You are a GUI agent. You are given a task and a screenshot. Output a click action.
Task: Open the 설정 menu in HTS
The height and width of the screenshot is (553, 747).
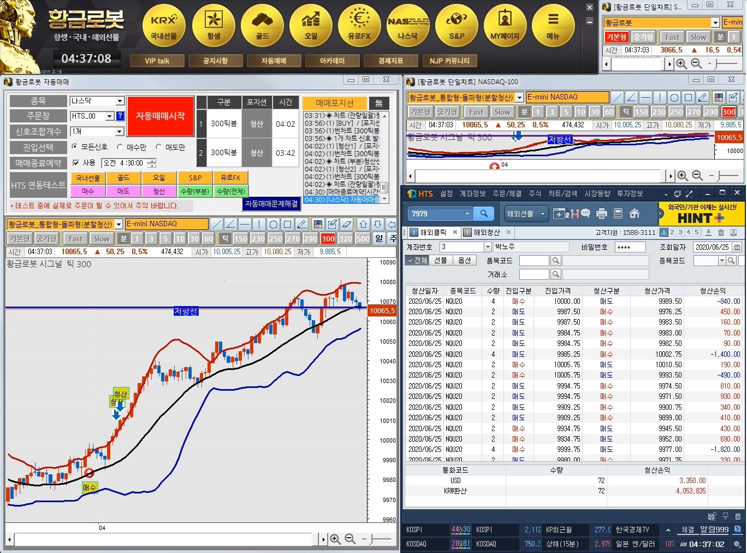447,193
